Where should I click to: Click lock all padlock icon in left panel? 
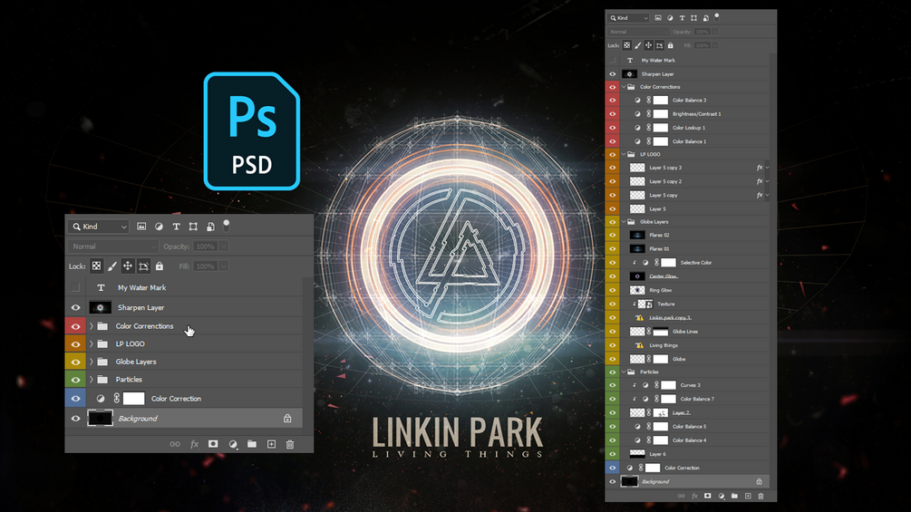[160, 266]
